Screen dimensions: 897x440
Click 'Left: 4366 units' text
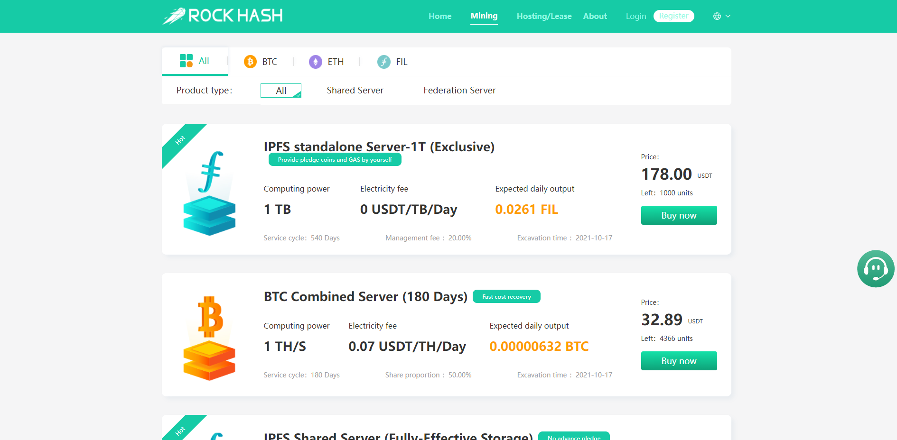(667, 339)
